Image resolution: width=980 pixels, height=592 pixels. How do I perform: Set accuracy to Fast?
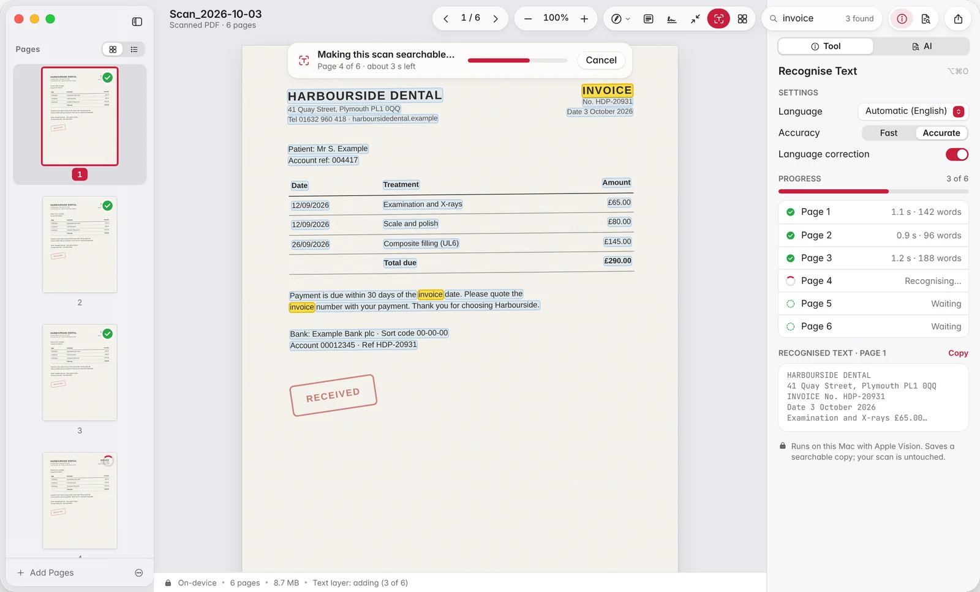pos(888,133)
